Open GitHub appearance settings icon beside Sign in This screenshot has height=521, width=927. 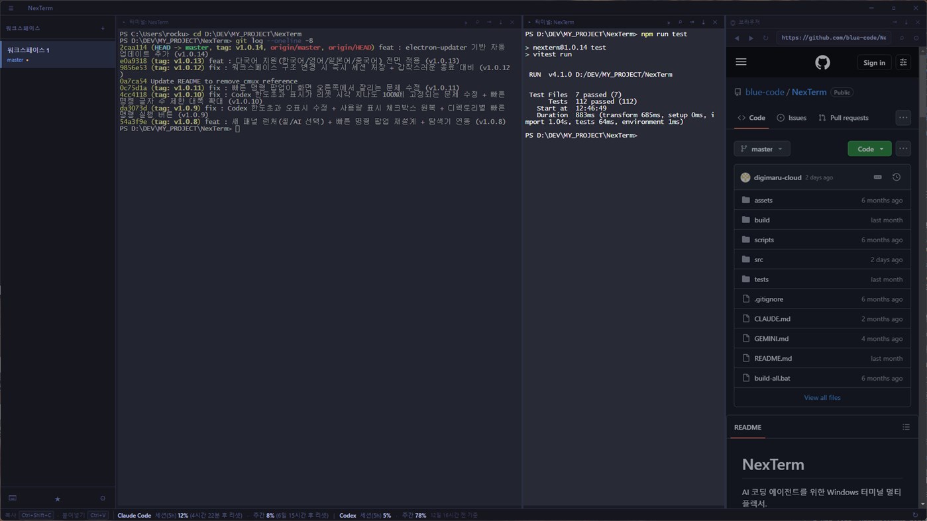pos(903,62)
